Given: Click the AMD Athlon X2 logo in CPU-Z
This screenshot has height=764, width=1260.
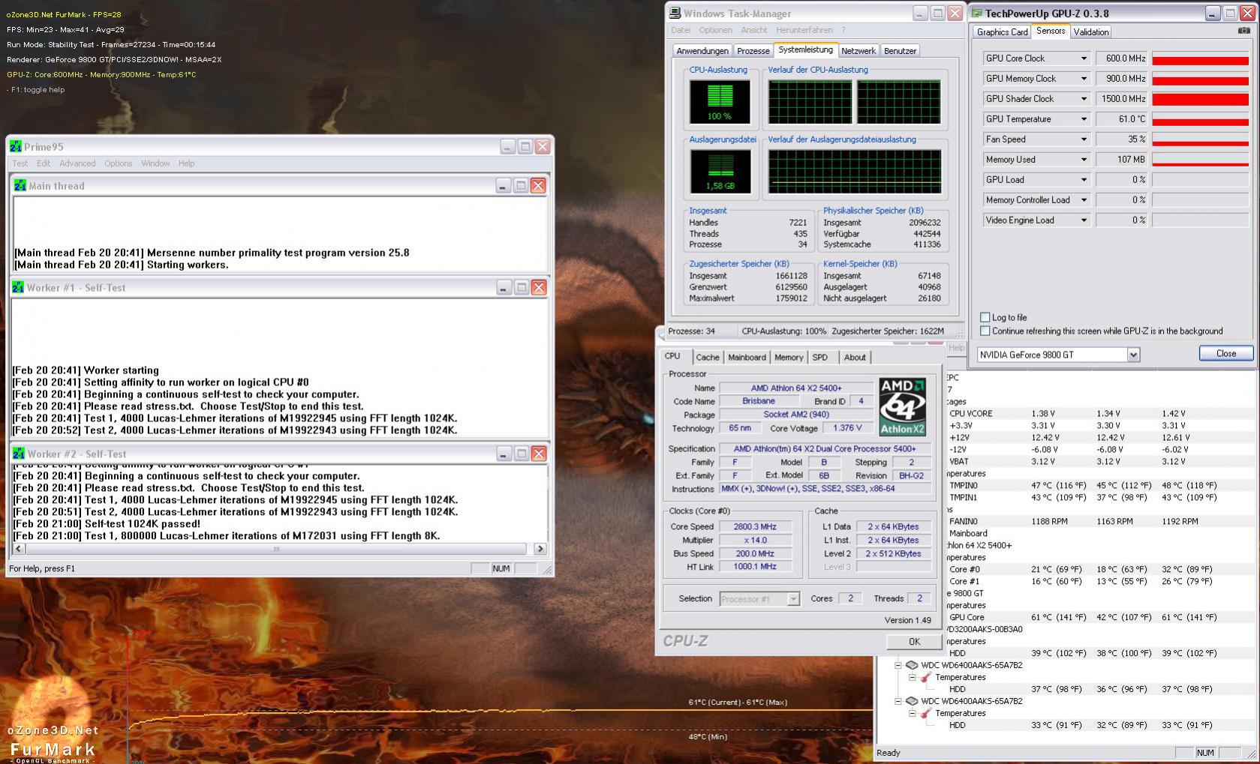Looking at the screenshot, I should (x=902, y=406).
